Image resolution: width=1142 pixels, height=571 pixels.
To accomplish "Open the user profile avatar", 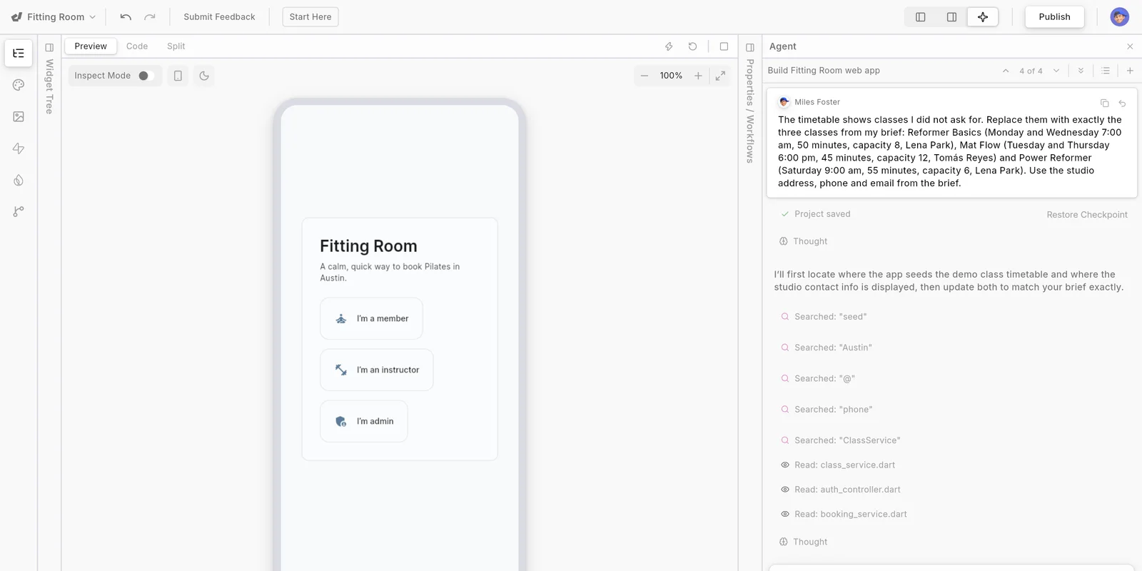I will coord(1120,17).
